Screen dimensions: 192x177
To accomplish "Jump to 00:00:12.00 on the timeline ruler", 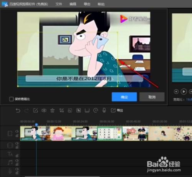I will [54, 122].
